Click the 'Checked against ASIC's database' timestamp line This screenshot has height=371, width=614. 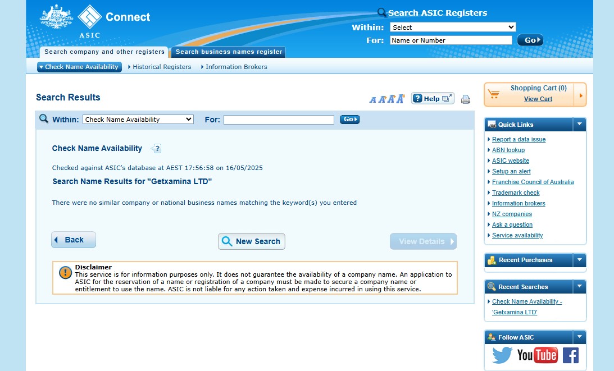[x=157, y=168]
